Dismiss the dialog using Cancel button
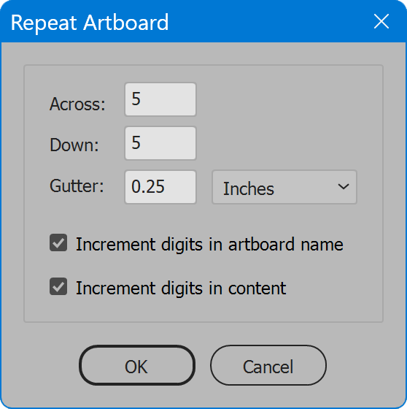This screenshot has height=409, width=407. [x=268, y=365]
